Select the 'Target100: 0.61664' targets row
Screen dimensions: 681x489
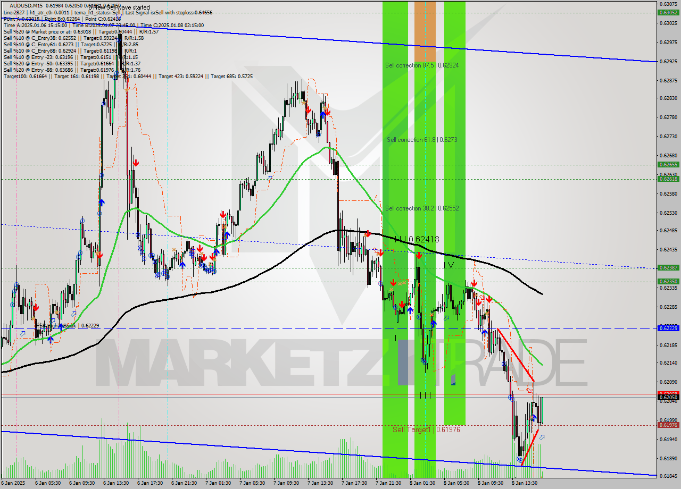128,77
